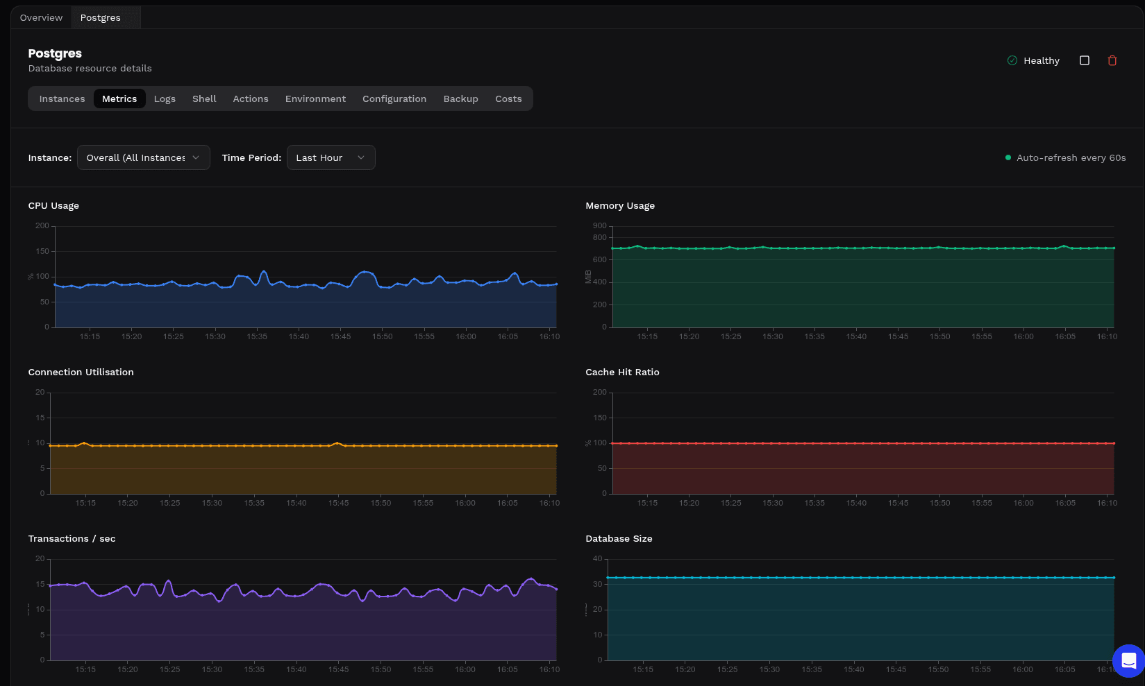This screenshot has width=1145, height=686.
Task: Click the Time Period: label
Action: click(251, 157)
